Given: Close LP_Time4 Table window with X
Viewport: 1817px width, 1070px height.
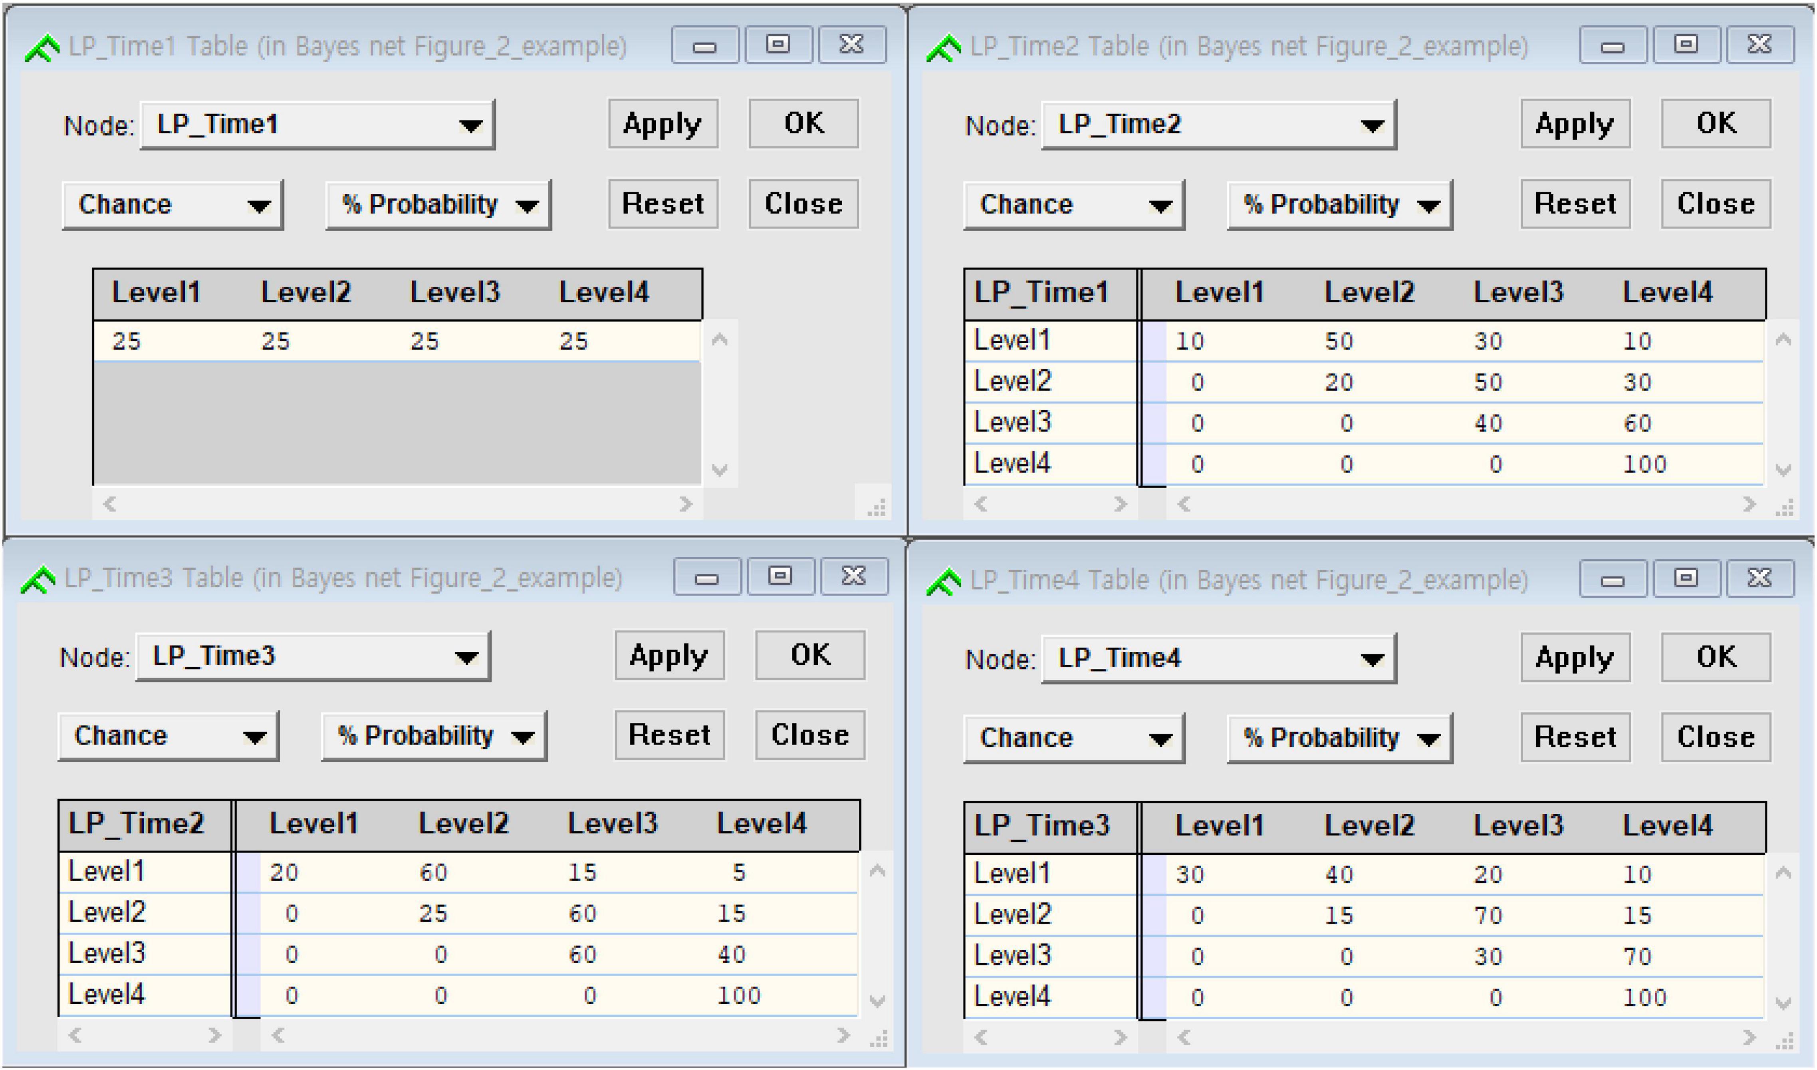Looking at the screenshot, I should pos(1760,578).
